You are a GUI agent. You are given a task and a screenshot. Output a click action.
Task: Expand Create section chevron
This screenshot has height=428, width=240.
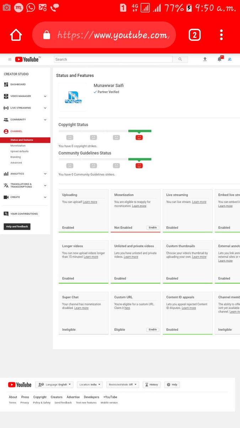click(x=45, y=197)
